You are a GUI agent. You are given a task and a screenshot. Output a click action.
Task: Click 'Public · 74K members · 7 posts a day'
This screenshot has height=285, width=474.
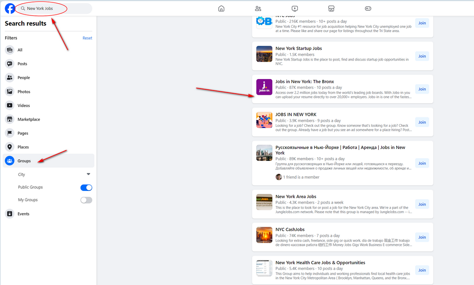(308, 236)
